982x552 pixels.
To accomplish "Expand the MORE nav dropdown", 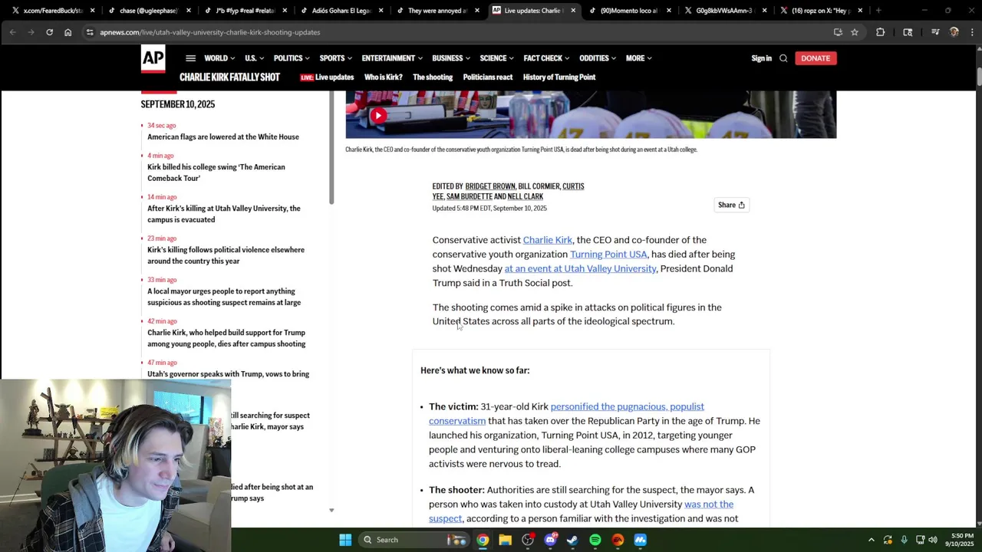I will pos(638,58).
